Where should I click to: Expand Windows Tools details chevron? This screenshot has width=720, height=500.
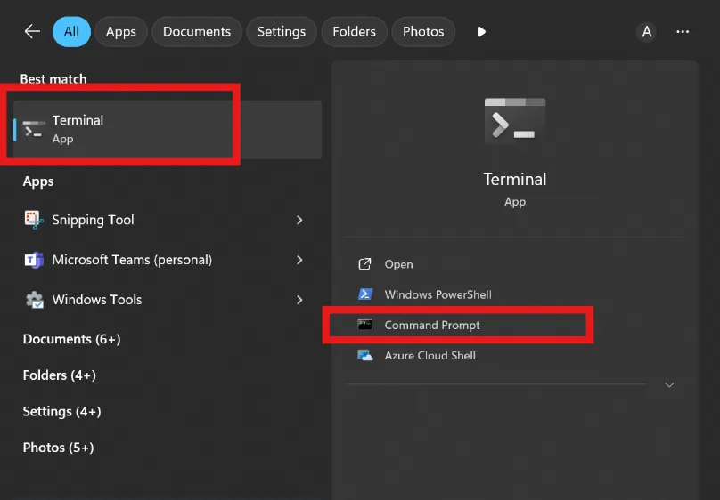[x=299, y=300]
